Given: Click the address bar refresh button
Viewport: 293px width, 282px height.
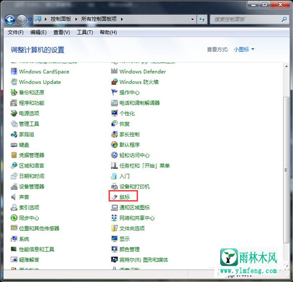Looking at the screenshot, I should pyautogui.click(x=202, y=19).
